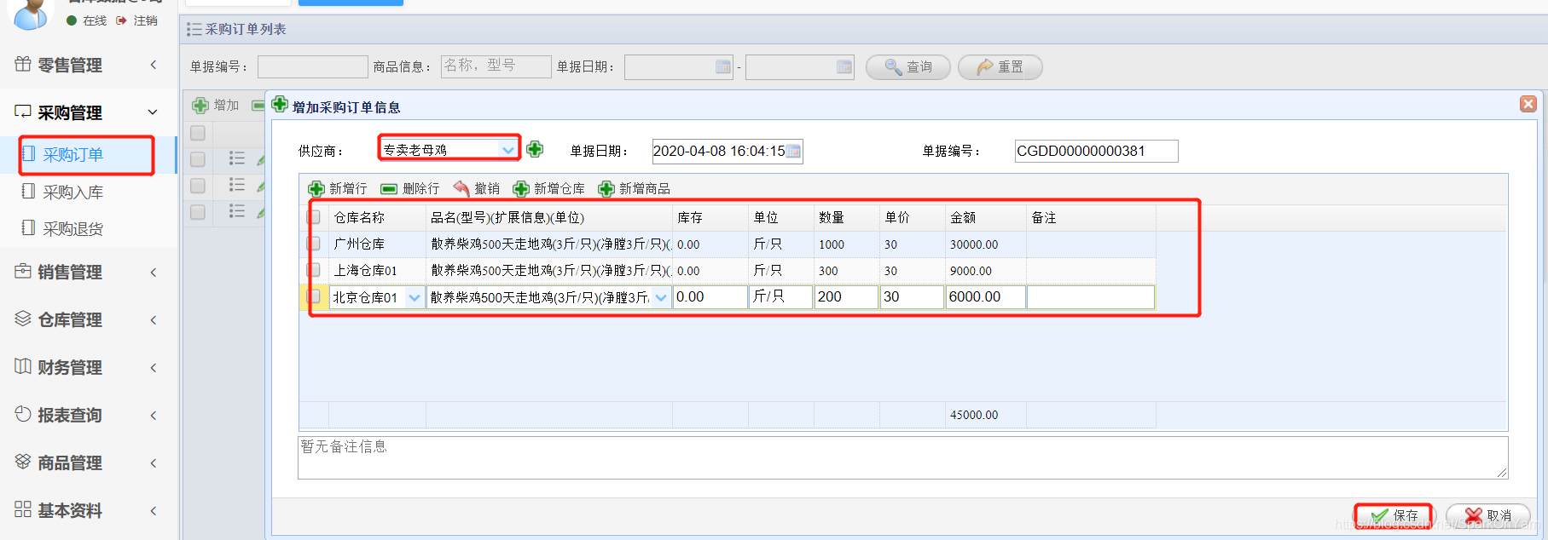This screenshot has height=540, width=1548.
Task: Click 财务管理 book icon
Action: click(x=23, y=366)
